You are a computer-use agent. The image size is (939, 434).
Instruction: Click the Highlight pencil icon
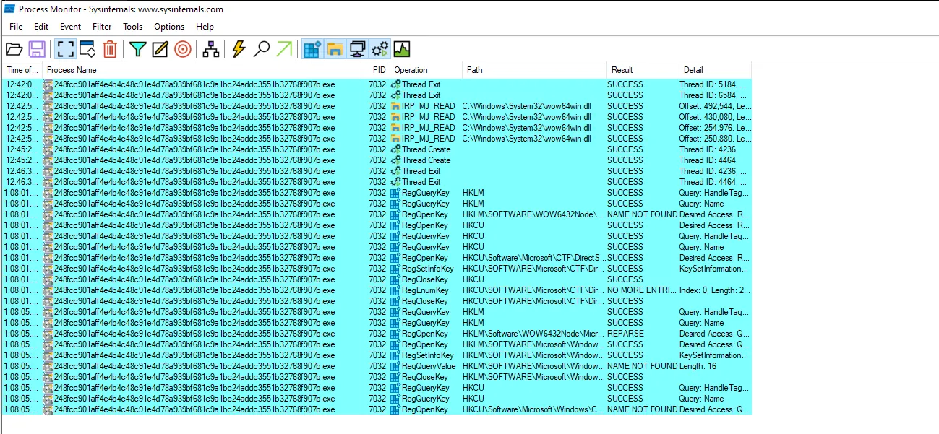(160, 49)
